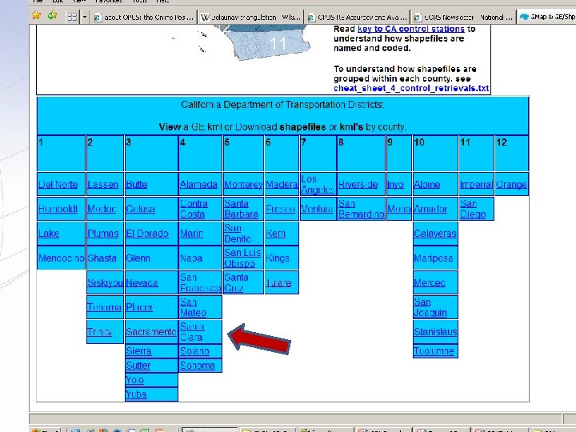The image size is (576, 432).
Task: Open the El Dorado county link
Action: pyautogui.click(x=147, y=234)
